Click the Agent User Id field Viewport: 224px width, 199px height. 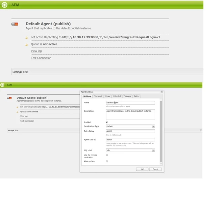point(130,140)
